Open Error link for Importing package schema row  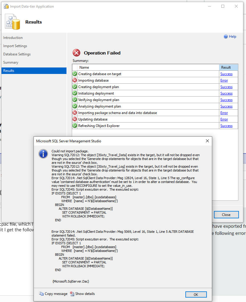(x=224, y=113)
